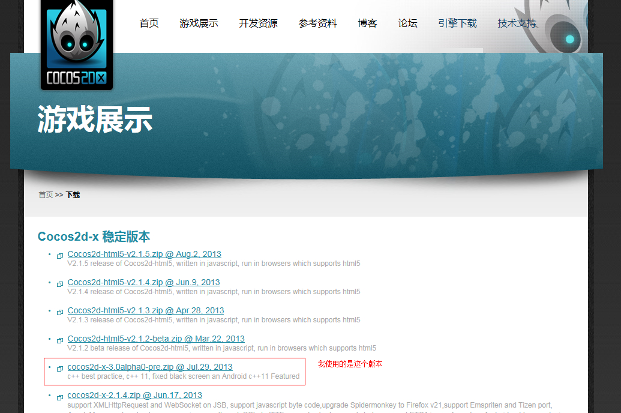Click the link icon beside Cocos2d-html5-v2.1.2-beta.zip
The image size is (621, 413).
pos(60,340)
